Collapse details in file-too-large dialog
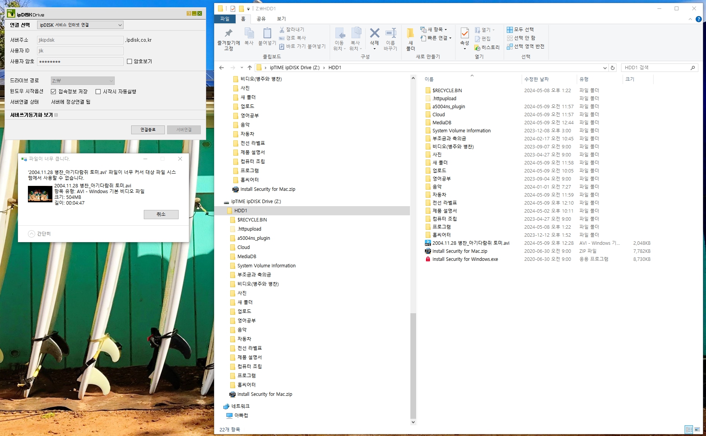This screenshot has height=436, width=706. pos(39,234)
